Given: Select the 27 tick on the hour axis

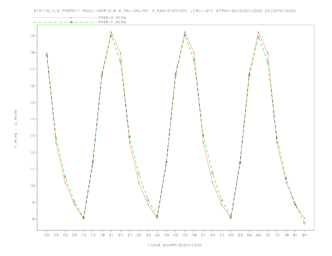Looking at the screenshot, I should click(x=130, y=235).
